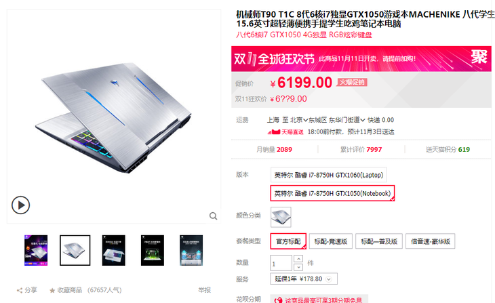Click the quantity input field
Image resolution: width=495 pixels, height=303 pixels.
click(x=281, y=263)
